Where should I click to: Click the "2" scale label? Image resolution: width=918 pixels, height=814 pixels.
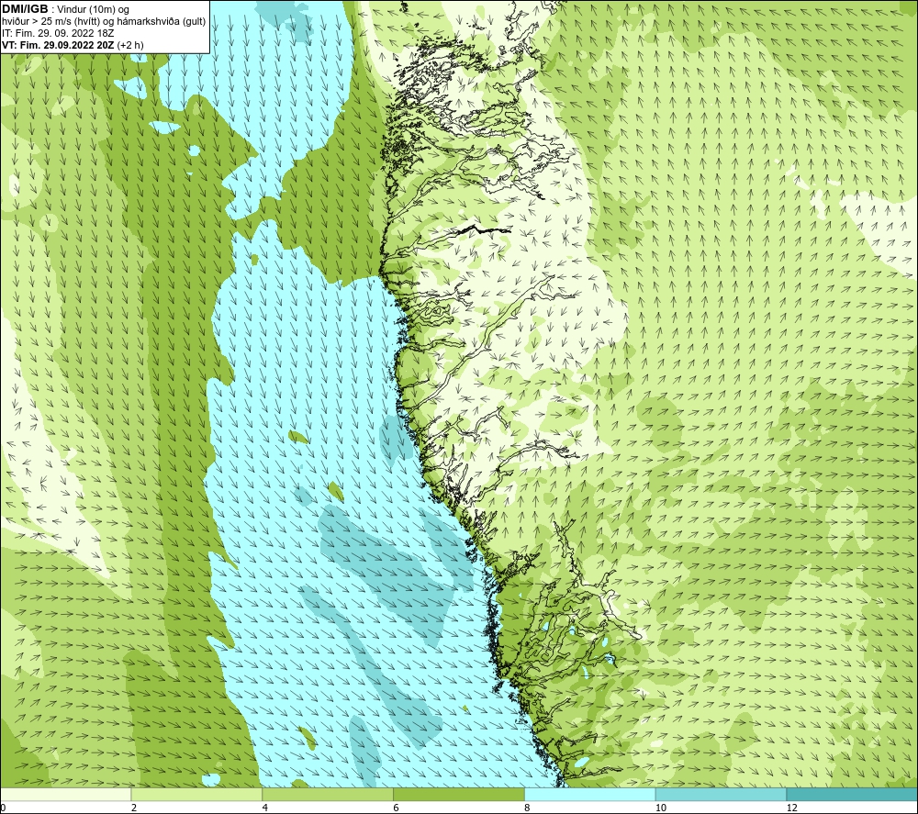(x=134, y=808)
